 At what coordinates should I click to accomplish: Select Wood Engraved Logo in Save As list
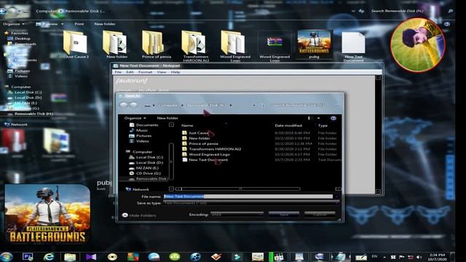pos(206,154)
